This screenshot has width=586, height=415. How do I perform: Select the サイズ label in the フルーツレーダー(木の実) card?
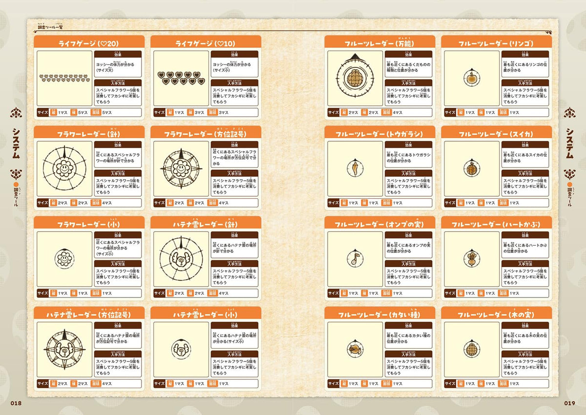(450, 383)
